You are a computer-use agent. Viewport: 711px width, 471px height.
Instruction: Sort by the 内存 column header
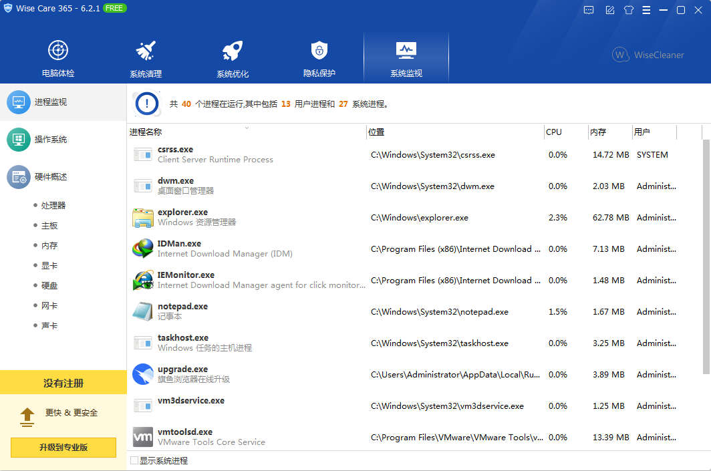[598, 132]
